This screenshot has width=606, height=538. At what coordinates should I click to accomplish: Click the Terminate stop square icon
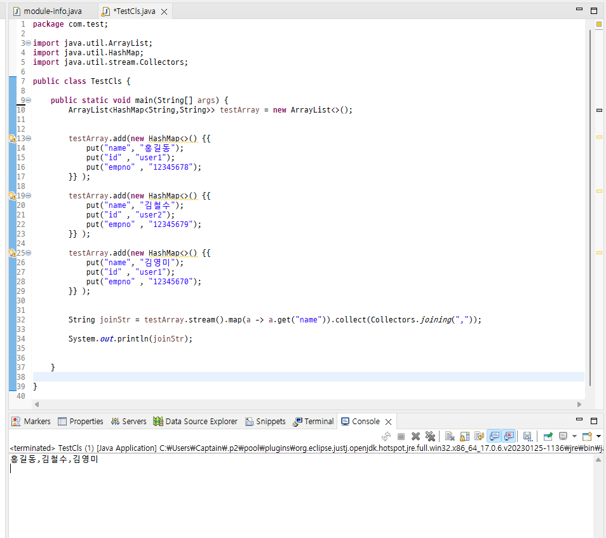coord(401,437)
